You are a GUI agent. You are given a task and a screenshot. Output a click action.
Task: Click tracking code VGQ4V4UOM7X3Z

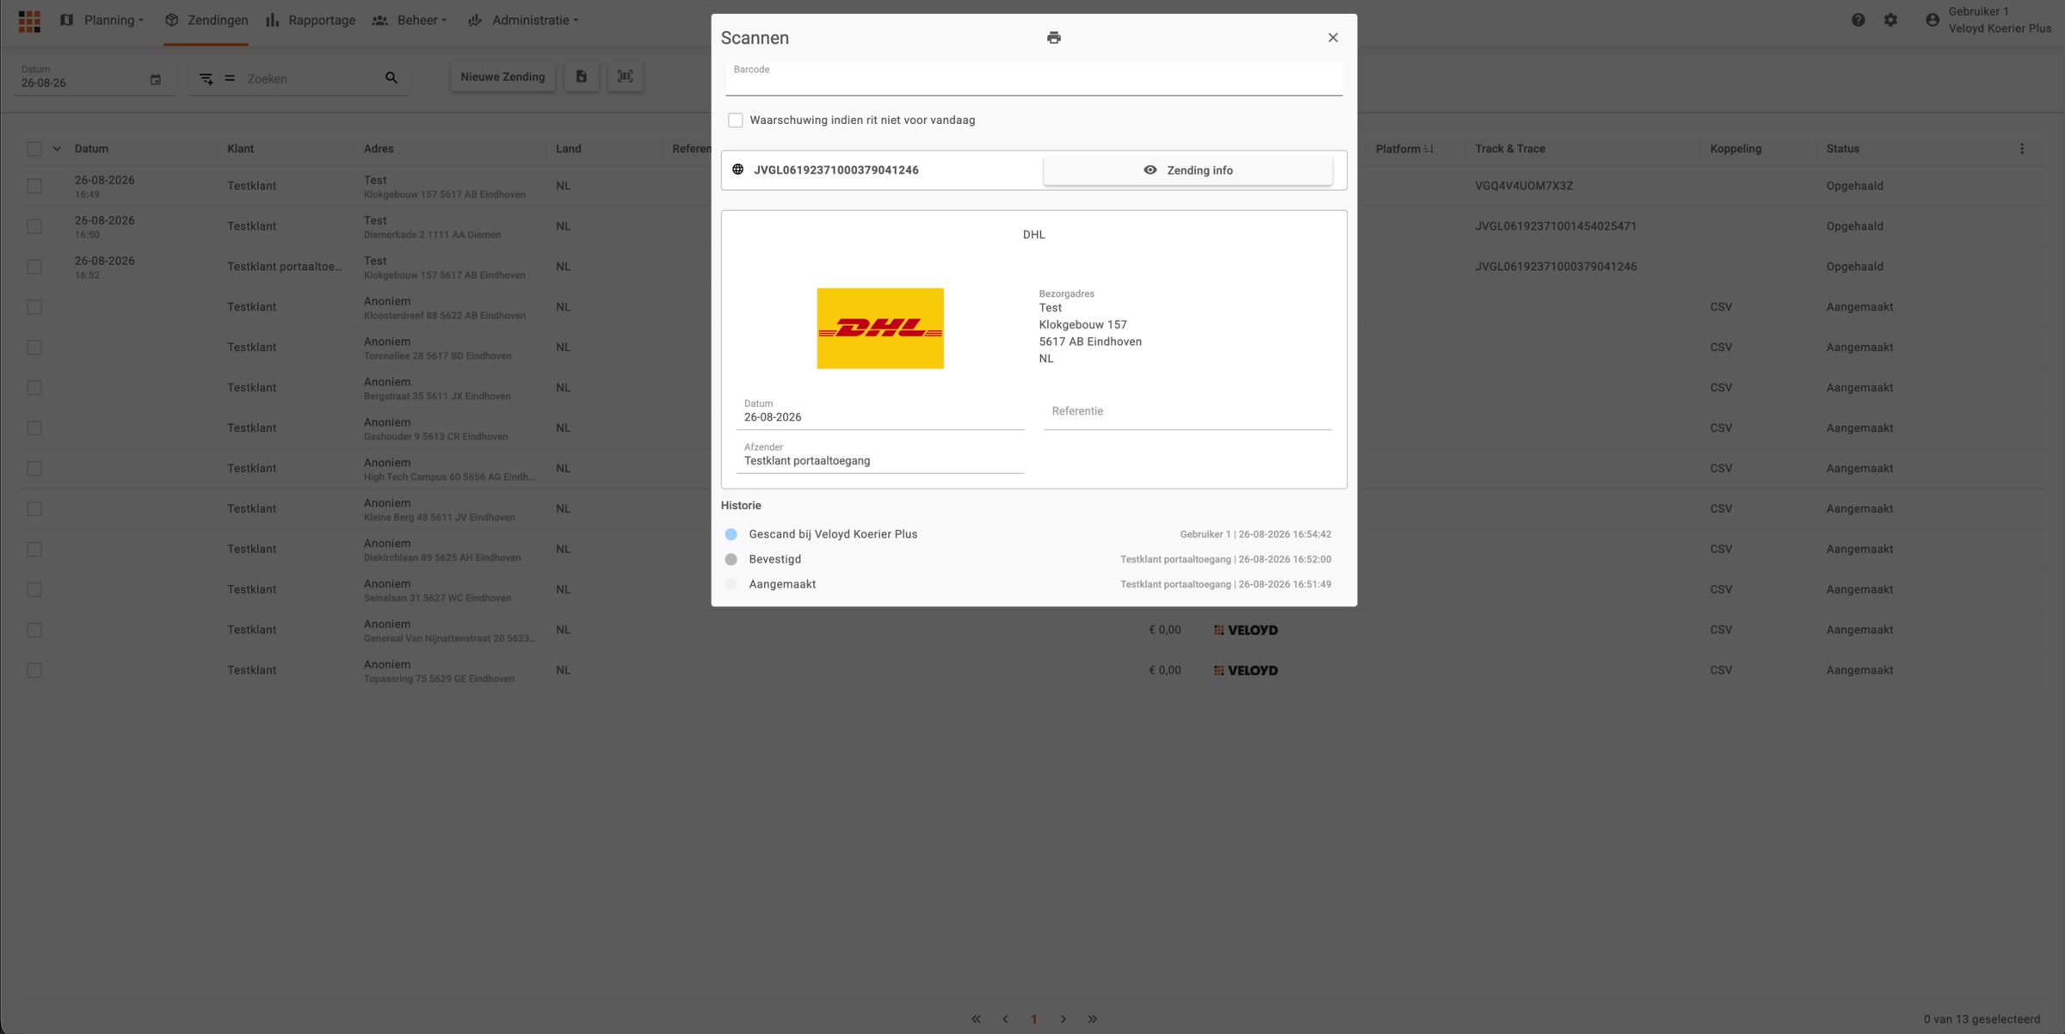(x=1524, y=186)
